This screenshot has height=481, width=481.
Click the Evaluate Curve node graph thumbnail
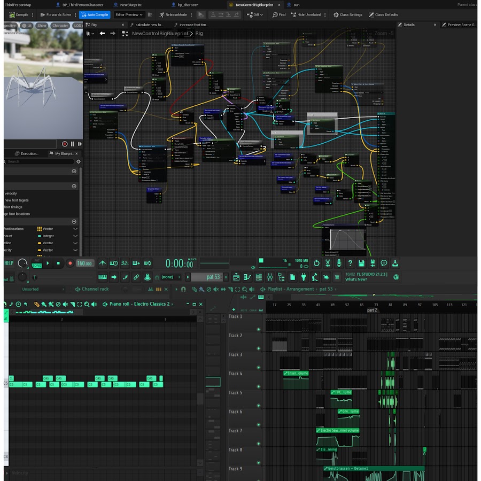pos(347,240)
